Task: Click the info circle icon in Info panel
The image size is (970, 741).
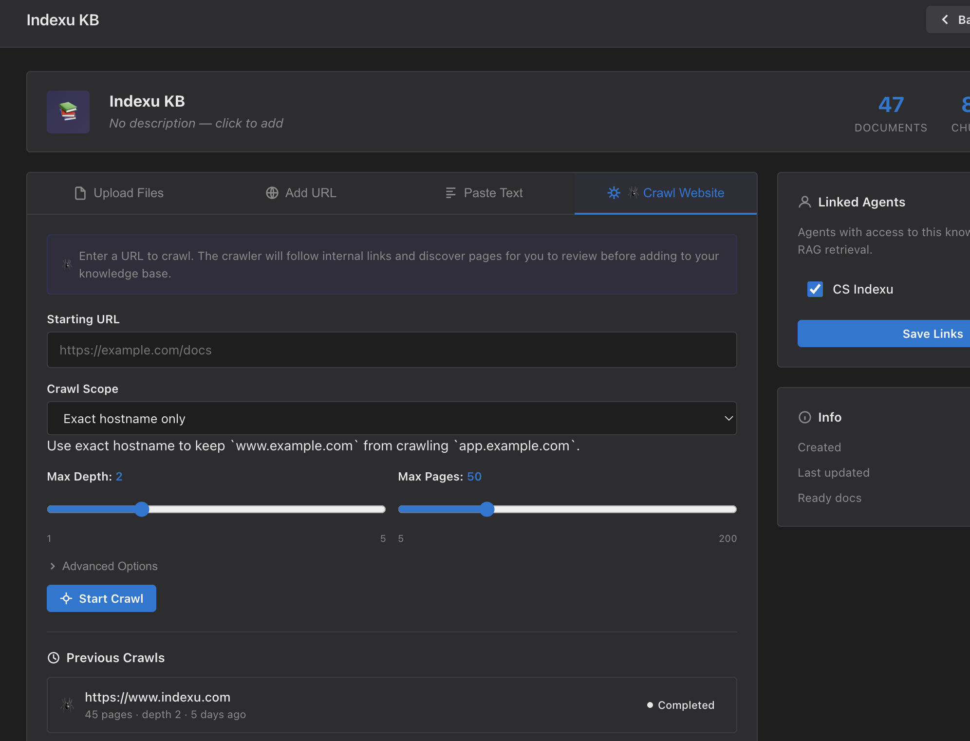Action: point(805,417)
